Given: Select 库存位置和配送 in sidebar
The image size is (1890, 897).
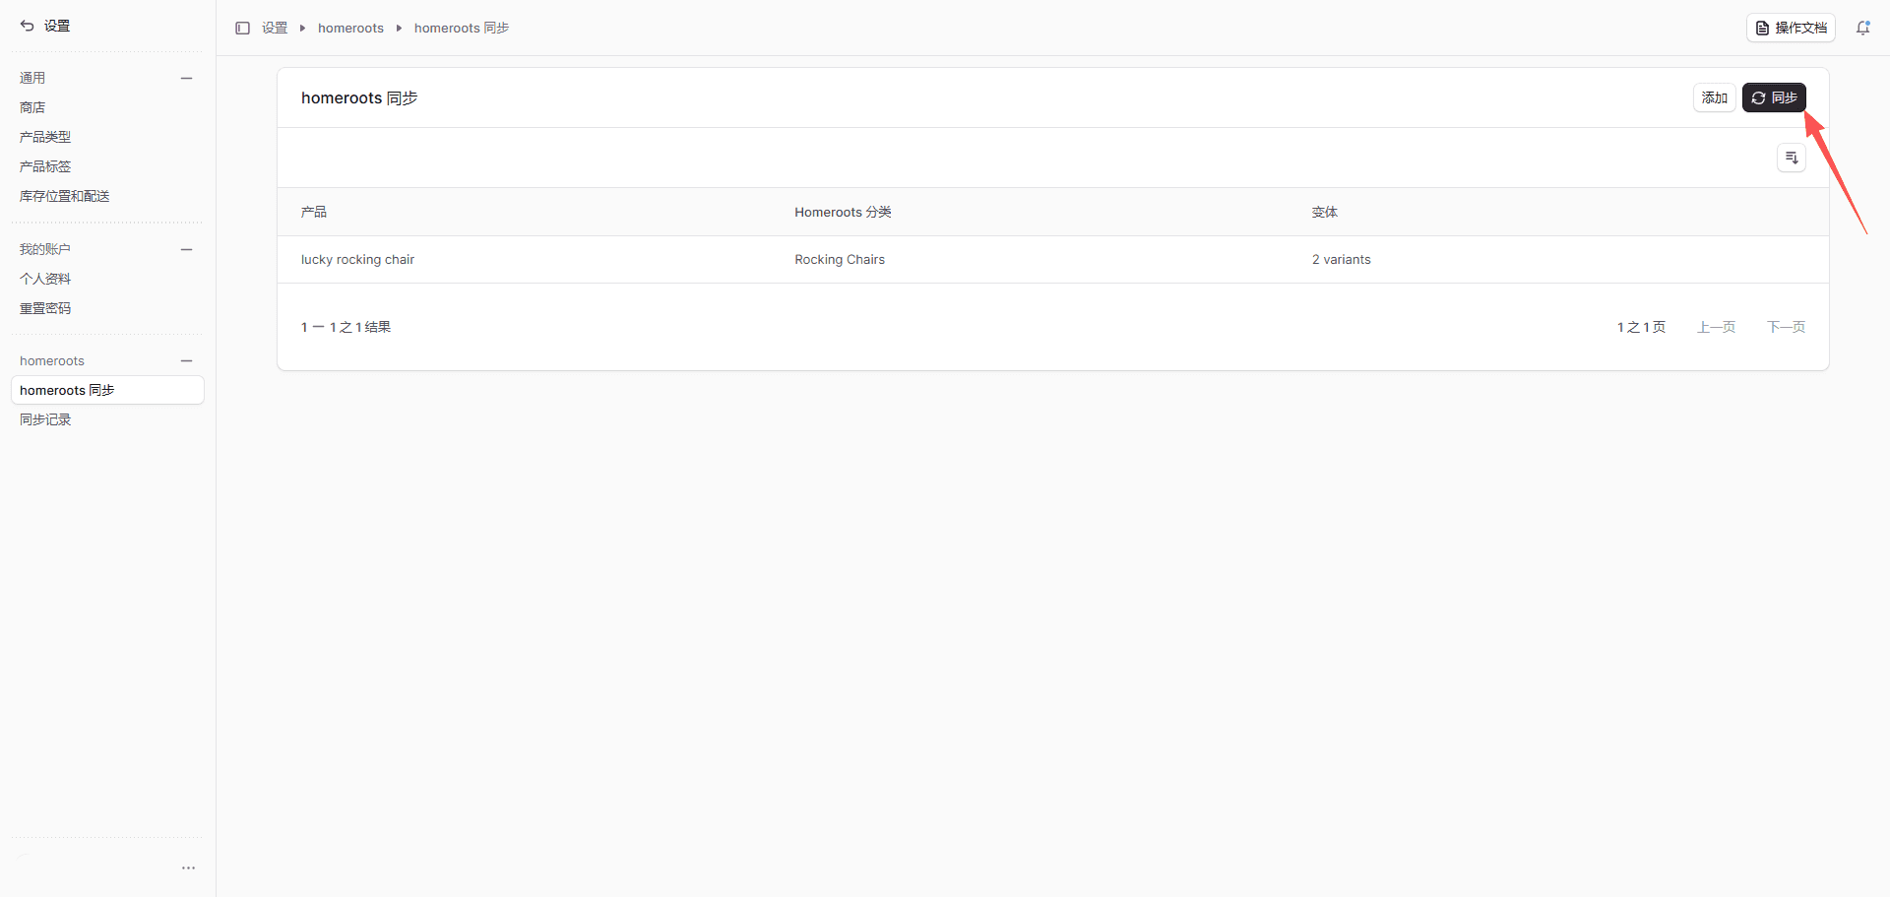Looking at the screenshot, I should (65, 196).
